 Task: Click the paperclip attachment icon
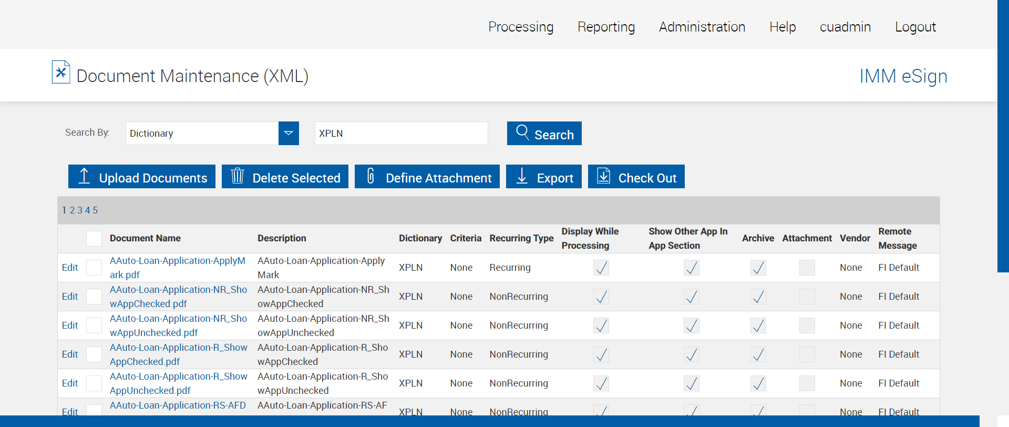click(370, 176)
